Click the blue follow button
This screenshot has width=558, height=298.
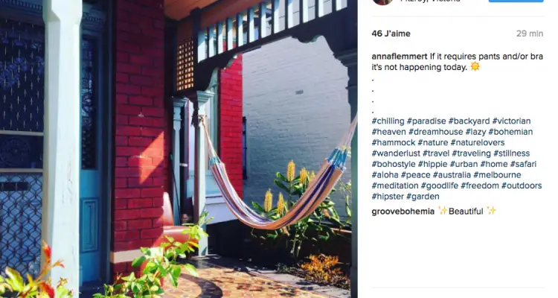[x=516, y=1]
